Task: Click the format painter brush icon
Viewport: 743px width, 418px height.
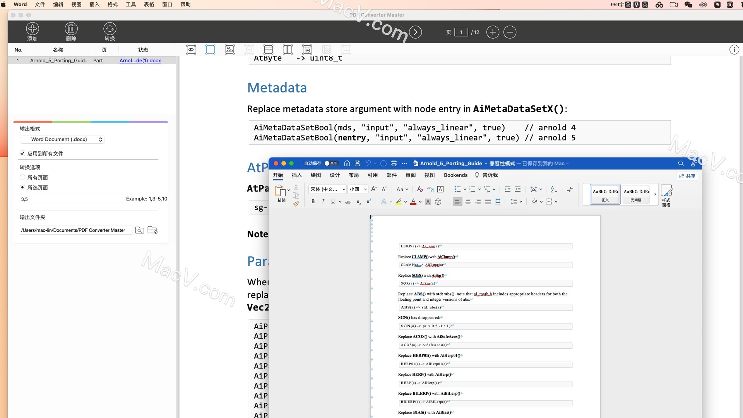Action: tap(296, 204)
